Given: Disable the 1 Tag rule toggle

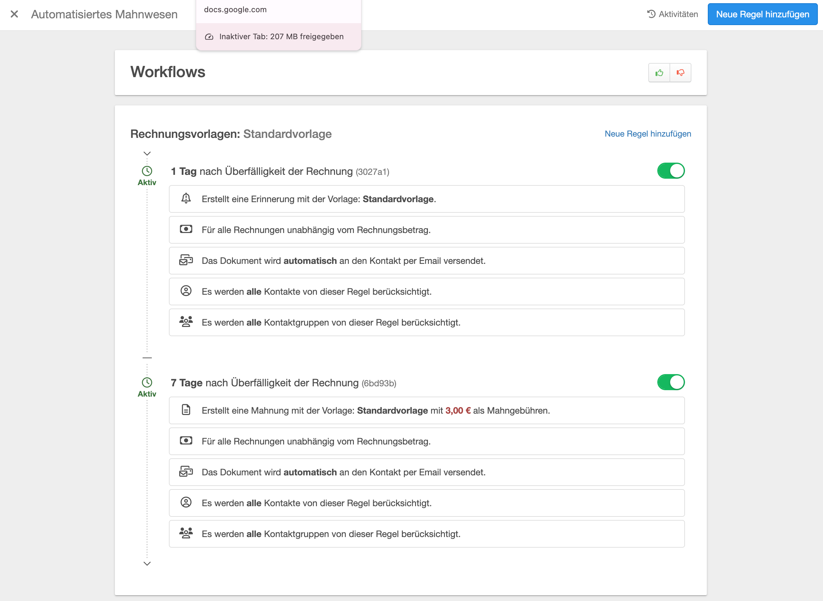Looking at the screenshot, I should coord(670,171).
